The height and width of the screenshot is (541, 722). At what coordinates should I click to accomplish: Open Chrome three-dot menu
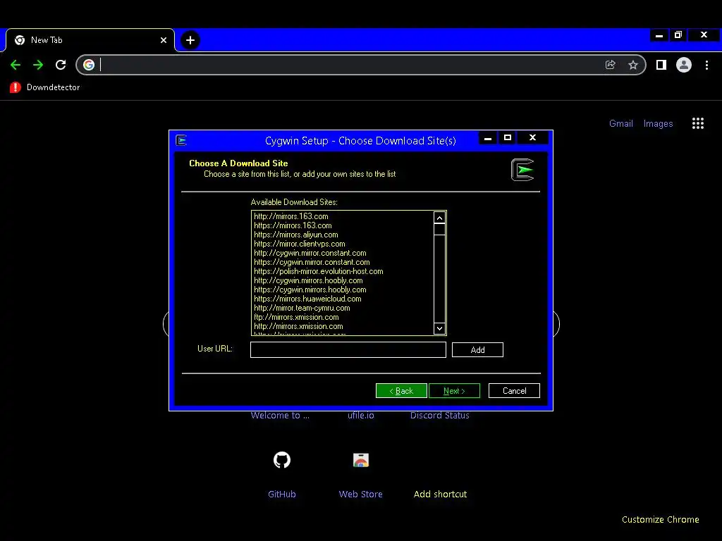[706, 65]
